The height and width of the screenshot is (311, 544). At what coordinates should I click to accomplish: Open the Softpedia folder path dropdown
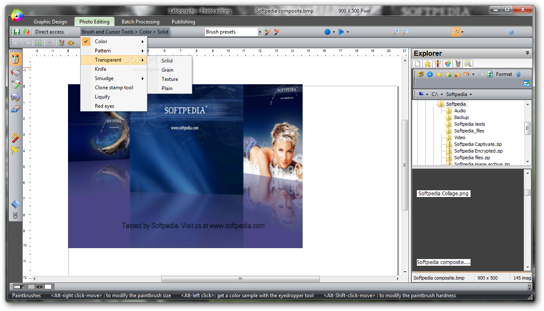[471, 94]
